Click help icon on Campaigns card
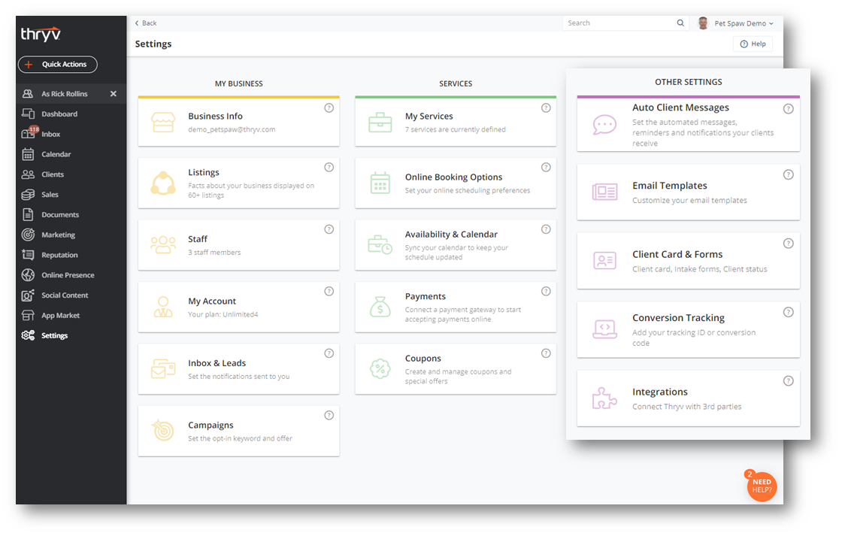The height and width of the screenshot is (536, 842). (329, 415)
